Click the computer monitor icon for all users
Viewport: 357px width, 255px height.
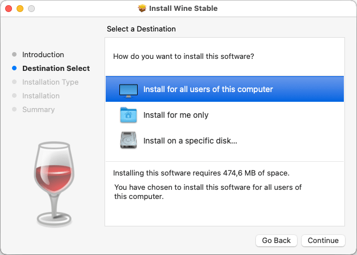coord(129,91)
